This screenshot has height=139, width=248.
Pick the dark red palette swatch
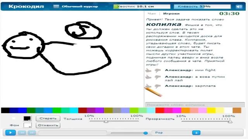point(83,110)
